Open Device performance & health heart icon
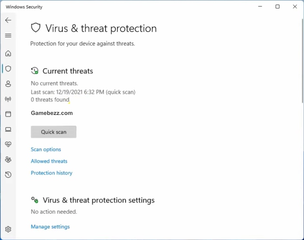The height and width of the screenshot is (240, 304). point(8,144)
